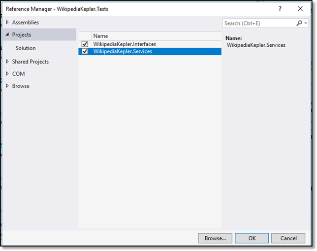Select the Assemblies category
The width and height of the screenshot is (317, 251).
pyautogui.click(x=25, y=22)
